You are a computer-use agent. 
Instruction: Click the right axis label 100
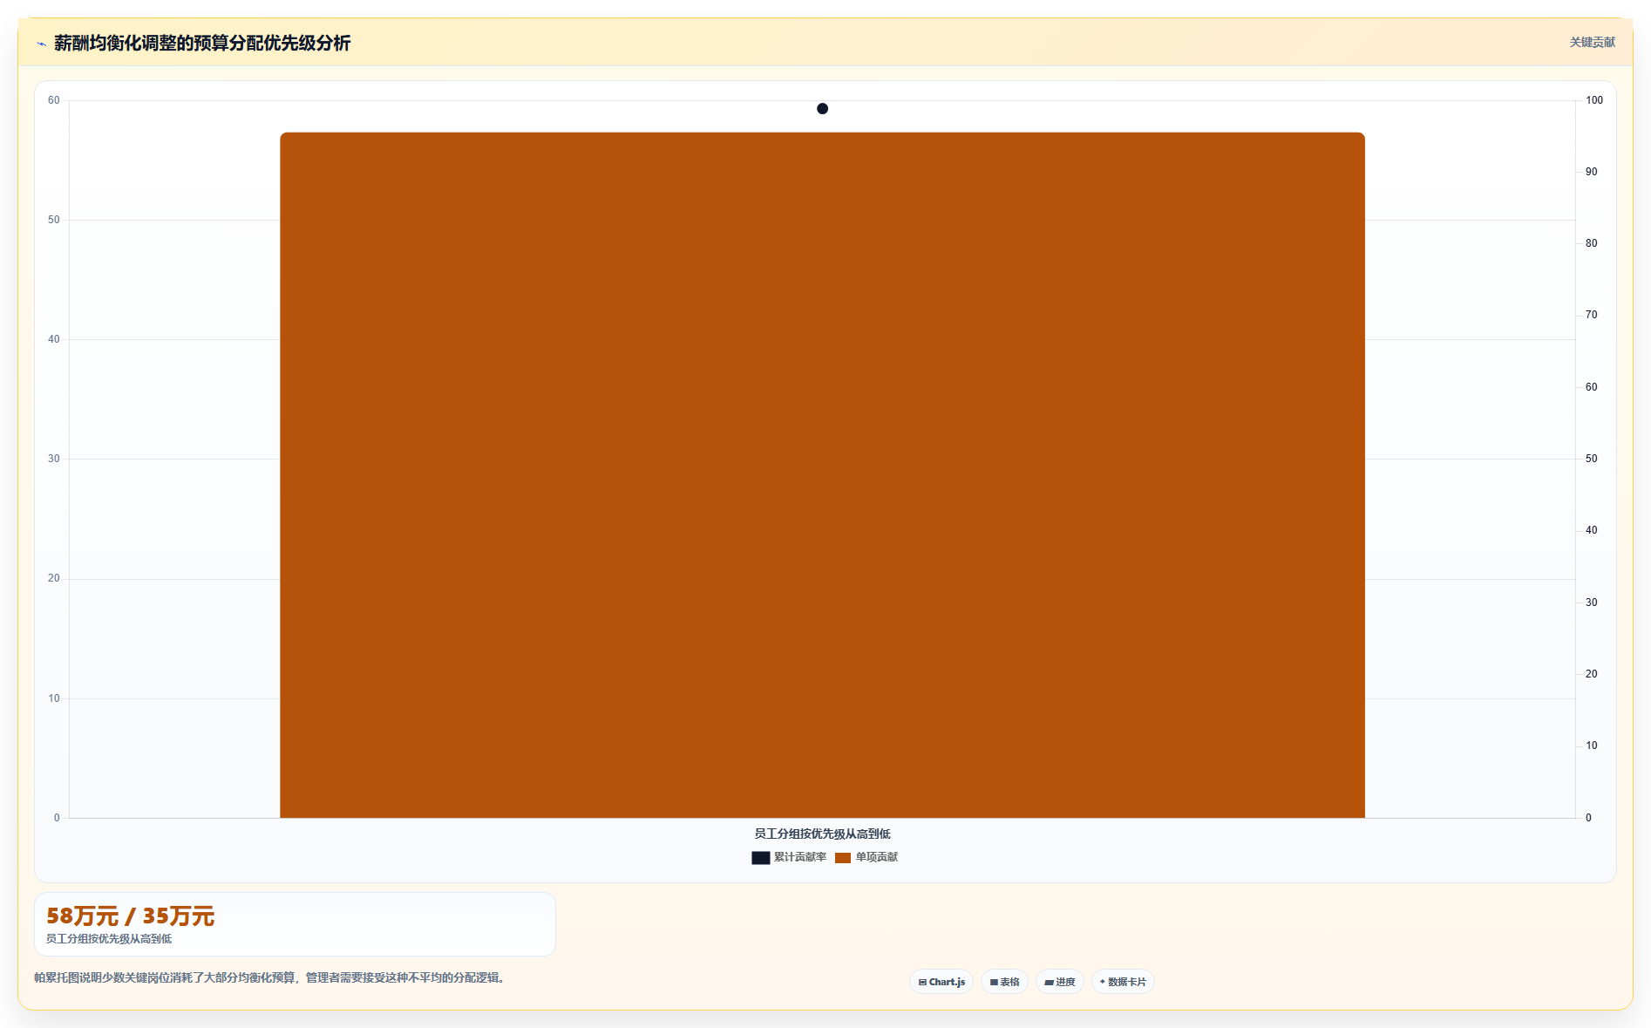pos(1594,100)
